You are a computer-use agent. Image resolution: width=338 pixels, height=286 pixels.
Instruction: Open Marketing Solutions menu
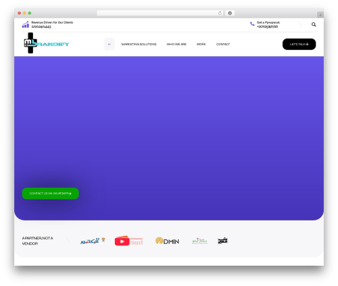click(x=139, y=44)
